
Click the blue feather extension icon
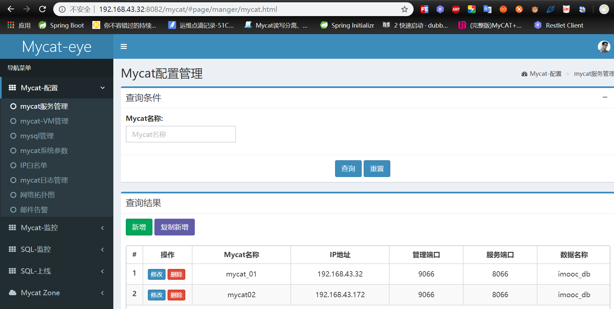click(x=550, y=9)
